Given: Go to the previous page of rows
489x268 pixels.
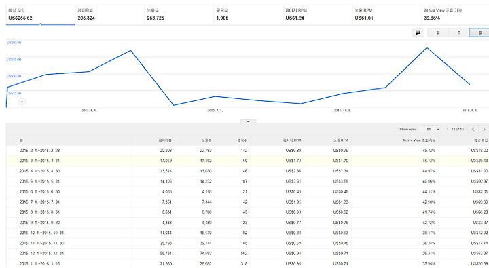Looking at the screenshot, I should [x=473, y=129].
